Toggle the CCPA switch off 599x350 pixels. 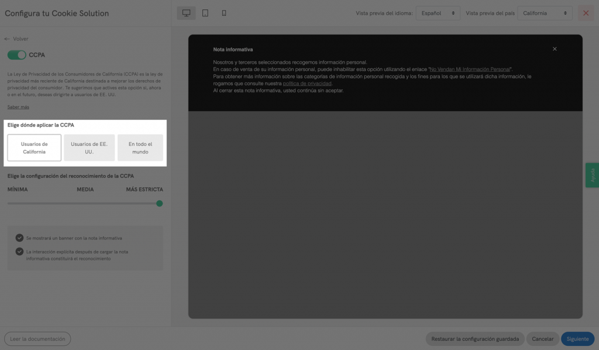click(17, 55)
